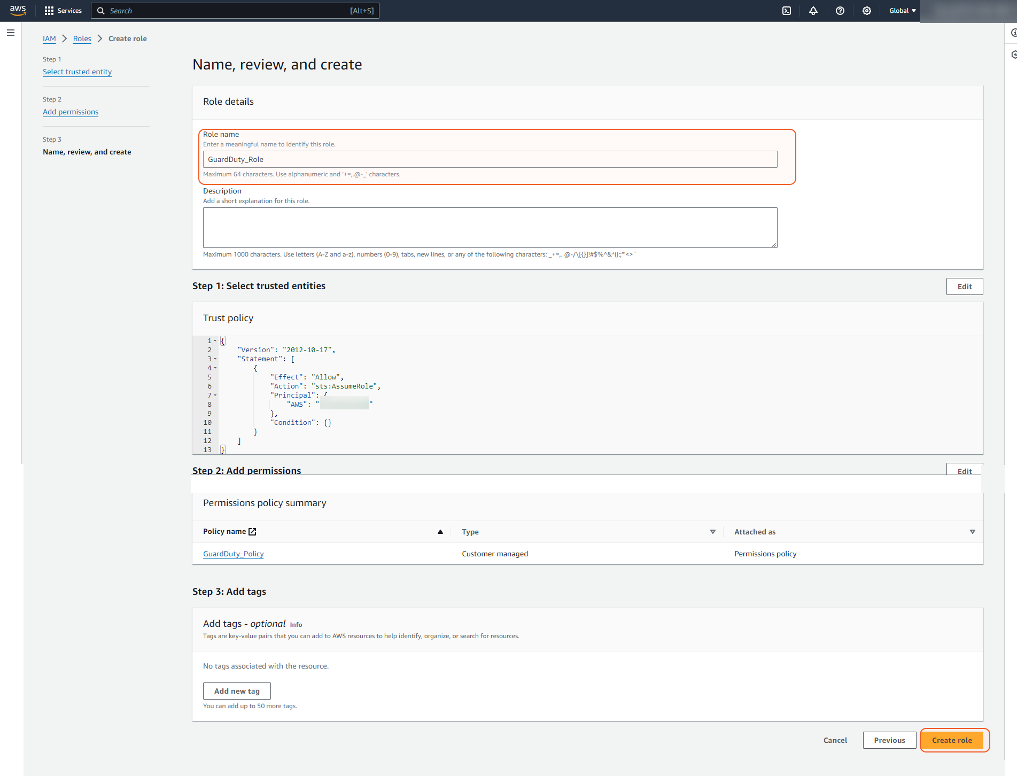The width and height of the screenshot is (1017, 776).
Task: Go to Step 2 Add permissions
Action: 71,112
